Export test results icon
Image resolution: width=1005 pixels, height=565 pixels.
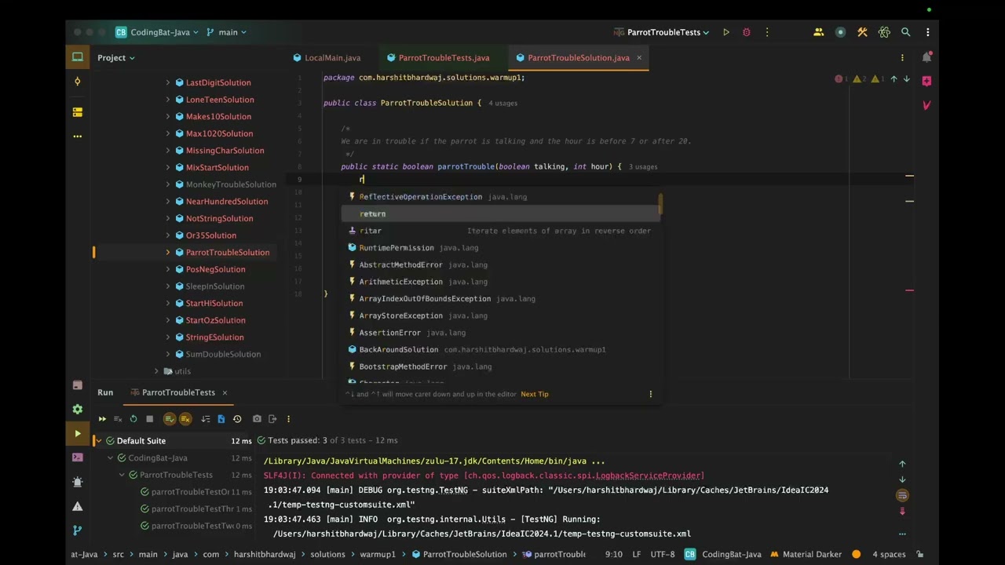tap(272, 419)
